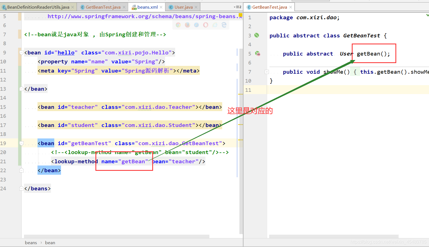The width and height of the screenshot is (429, 247).
Task: Close the right pane GetBeanTest.java tab
Action: [291, 7]
